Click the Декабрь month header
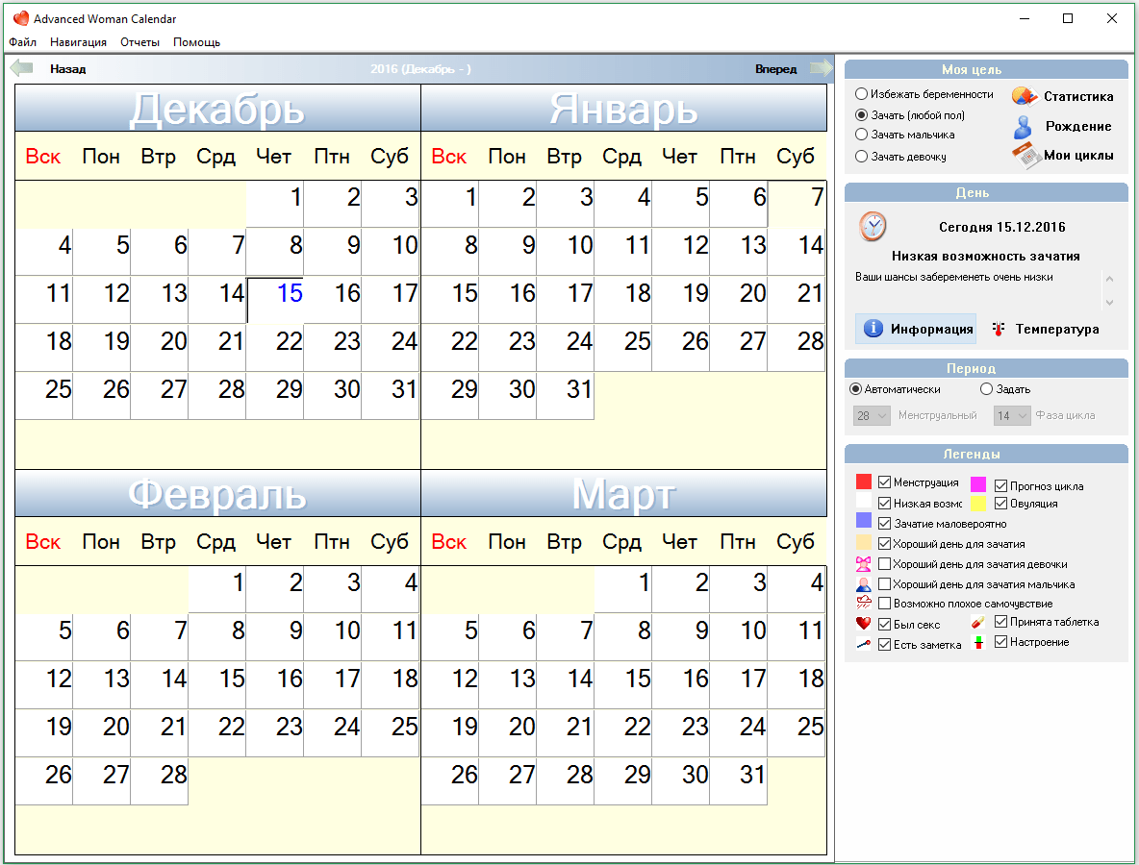This screenshot has height=865, width=1139. 217,108
